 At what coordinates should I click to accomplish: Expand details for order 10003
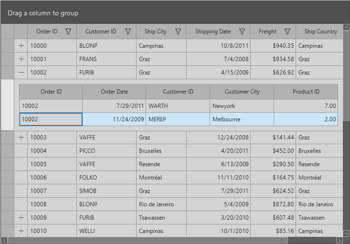pos(21,138)
